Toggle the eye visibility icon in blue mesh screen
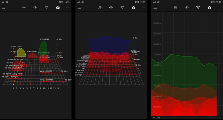This screenshot has width=223, height=120. pyautogui.click(x=111, y=8)
